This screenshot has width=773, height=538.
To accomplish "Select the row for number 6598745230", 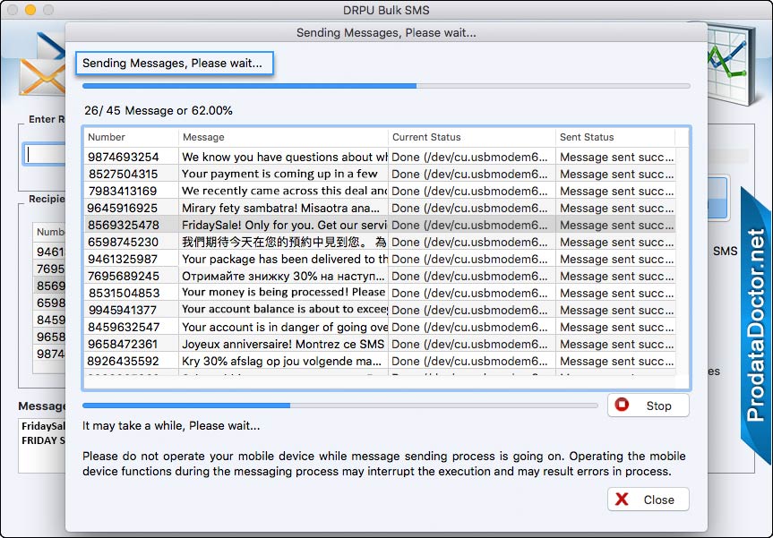I will point(380,242).
